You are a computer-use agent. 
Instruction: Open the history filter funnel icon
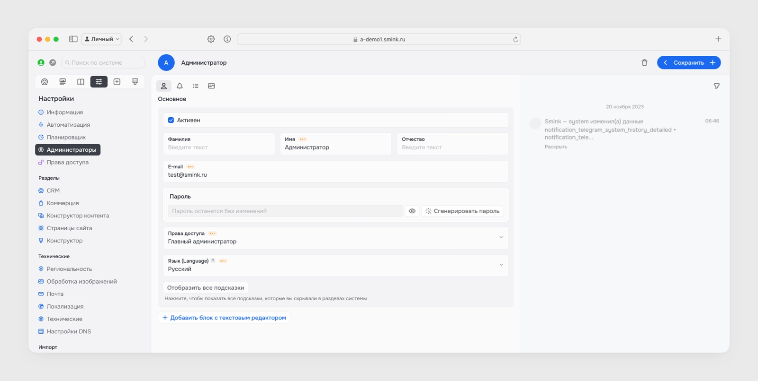click(717, 86)
